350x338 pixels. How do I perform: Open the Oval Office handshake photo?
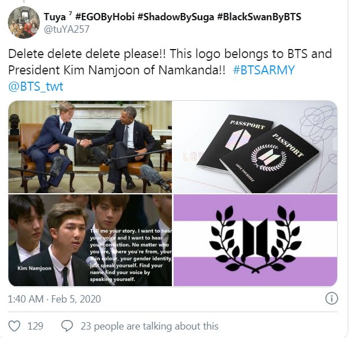click(x=90, y=147)
